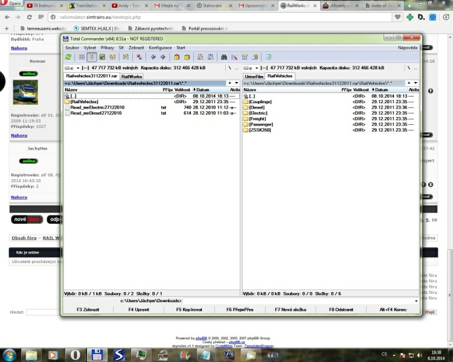This screenshot has width=453, height=362.
Task: Click the floppy disk taskbar icon
Action: click(97, 355)
